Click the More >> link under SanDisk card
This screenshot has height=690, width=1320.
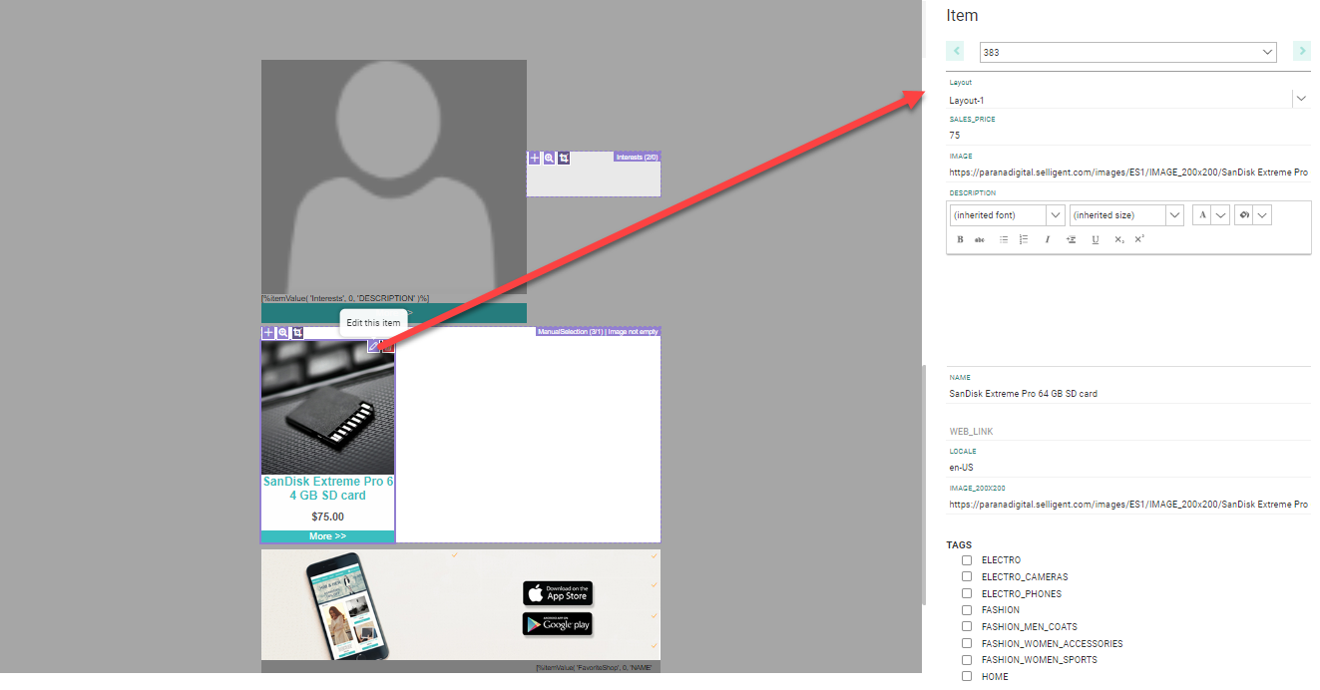coord(327,536)
